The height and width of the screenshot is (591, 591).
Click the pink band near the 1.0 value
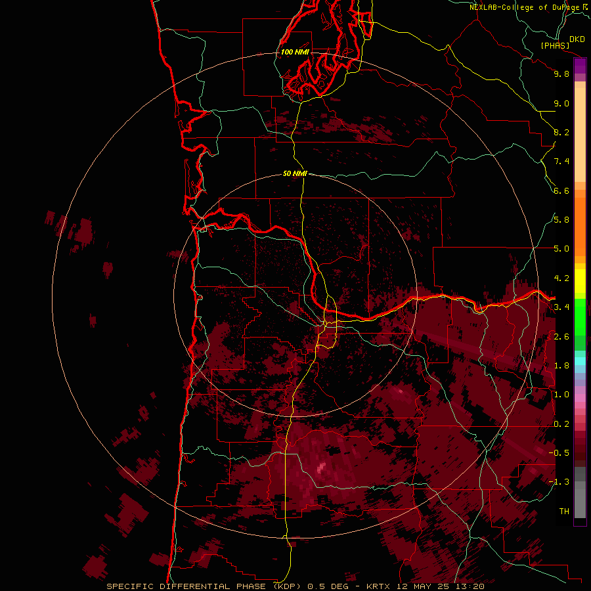(x=580, y=398)
